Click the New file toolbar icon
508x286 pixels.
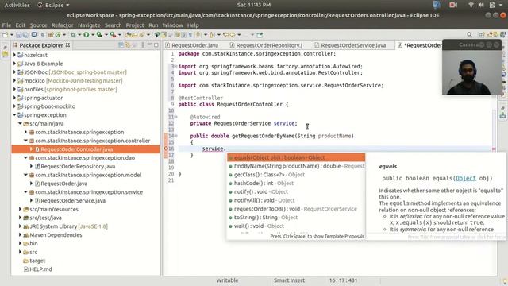point(6,35)
